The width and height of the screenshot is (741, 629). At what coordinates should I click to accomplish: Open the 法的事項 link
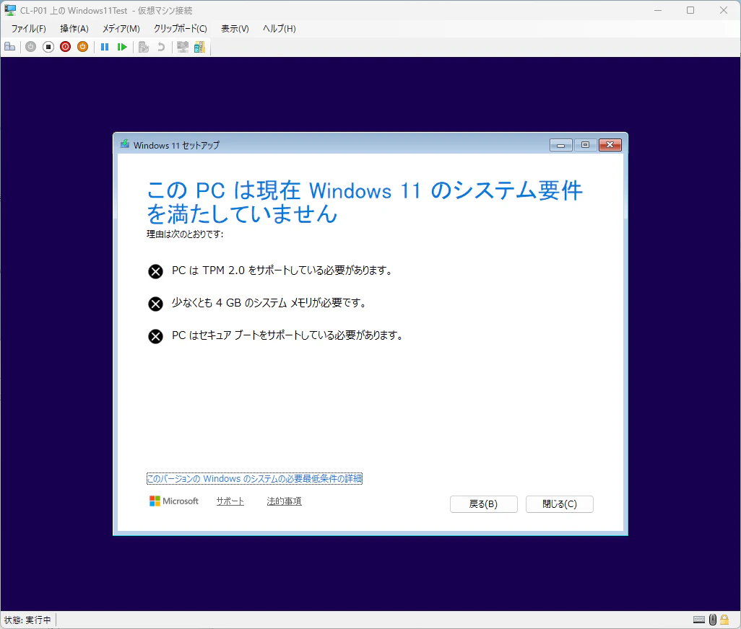(x=284, y=501)
